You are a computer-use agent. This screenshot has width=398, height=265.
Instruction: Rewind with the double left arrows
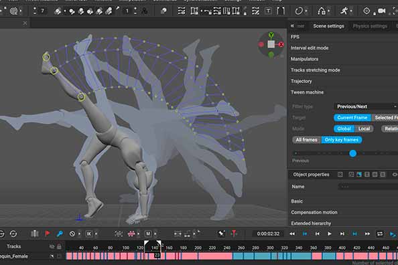coord(292,234)
